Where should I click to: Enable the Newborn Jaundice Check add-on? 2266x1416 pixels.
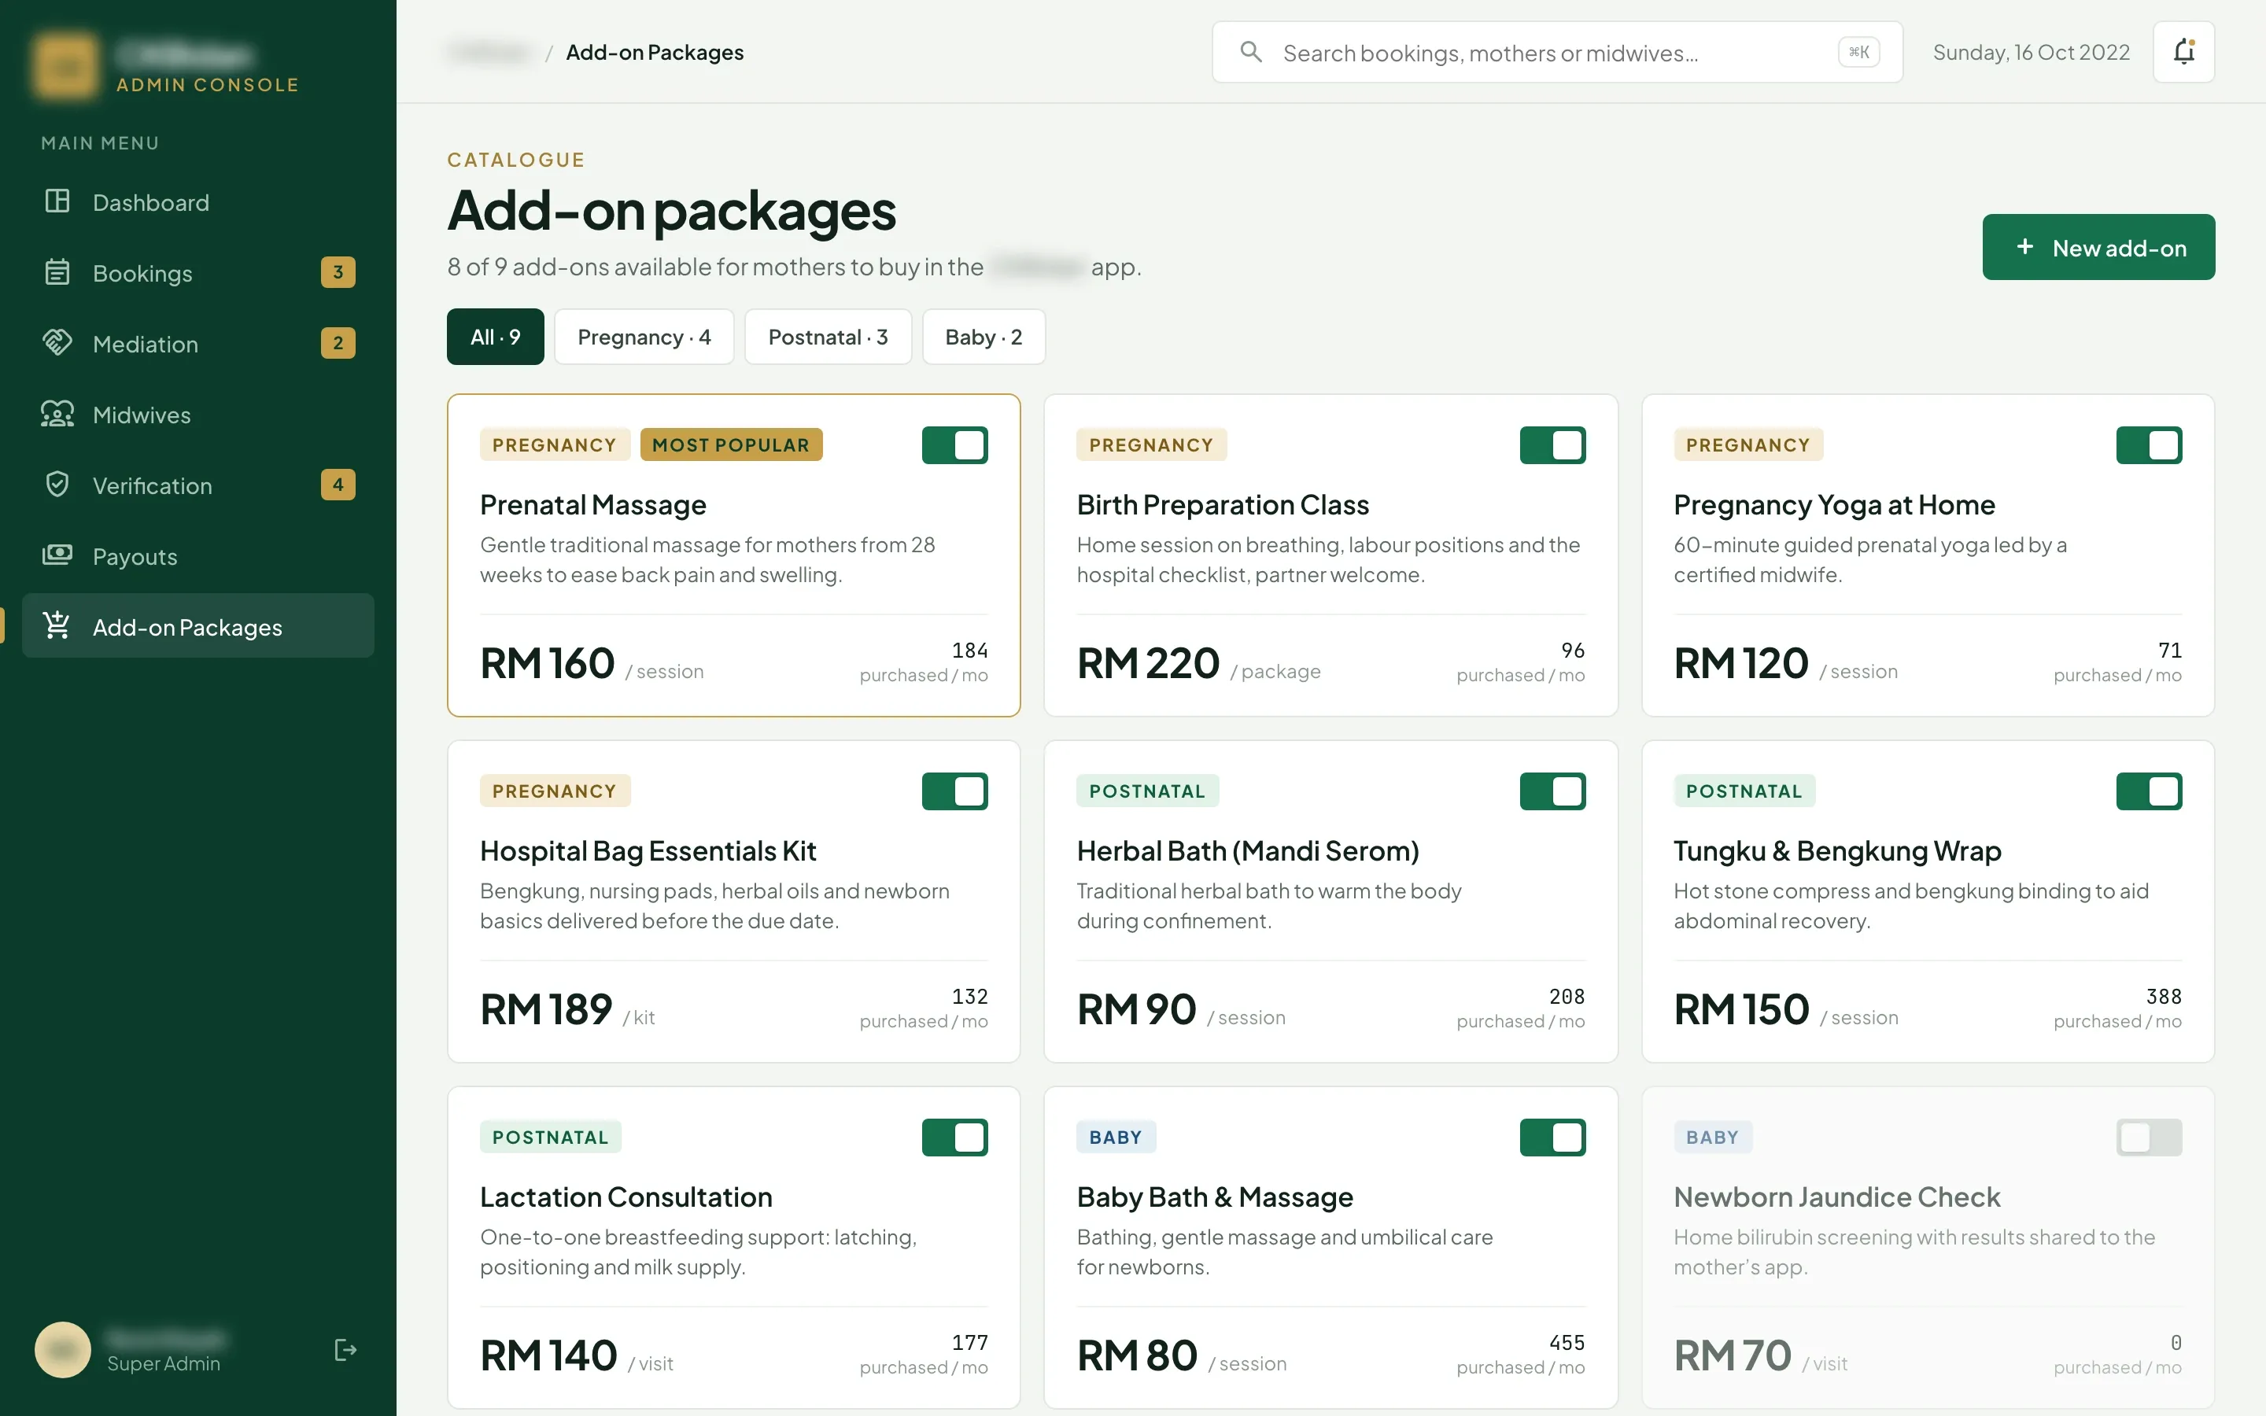(2149, 1138)
